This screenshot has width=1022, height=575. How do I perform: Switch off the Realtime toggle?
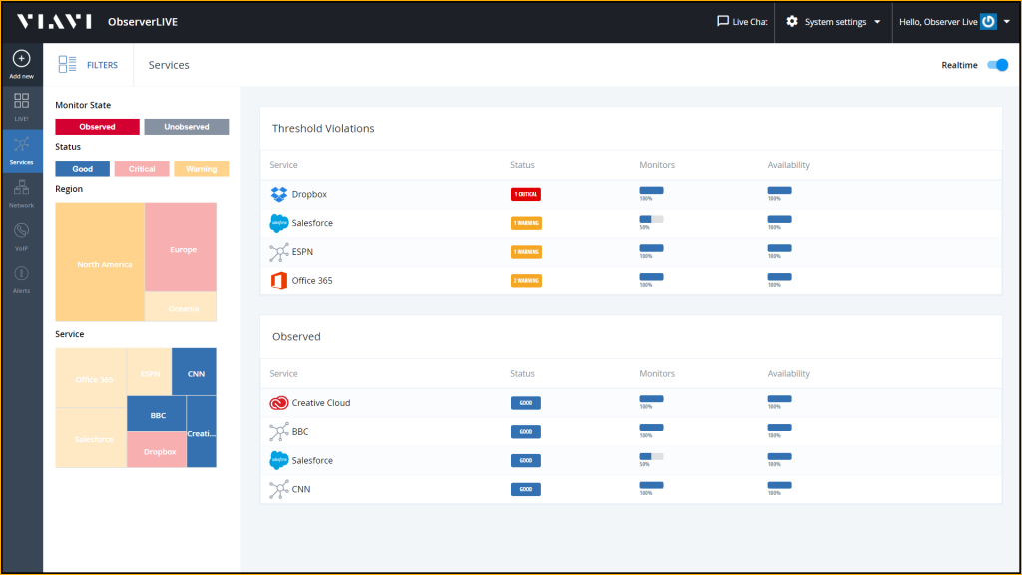tap(997, 65)
